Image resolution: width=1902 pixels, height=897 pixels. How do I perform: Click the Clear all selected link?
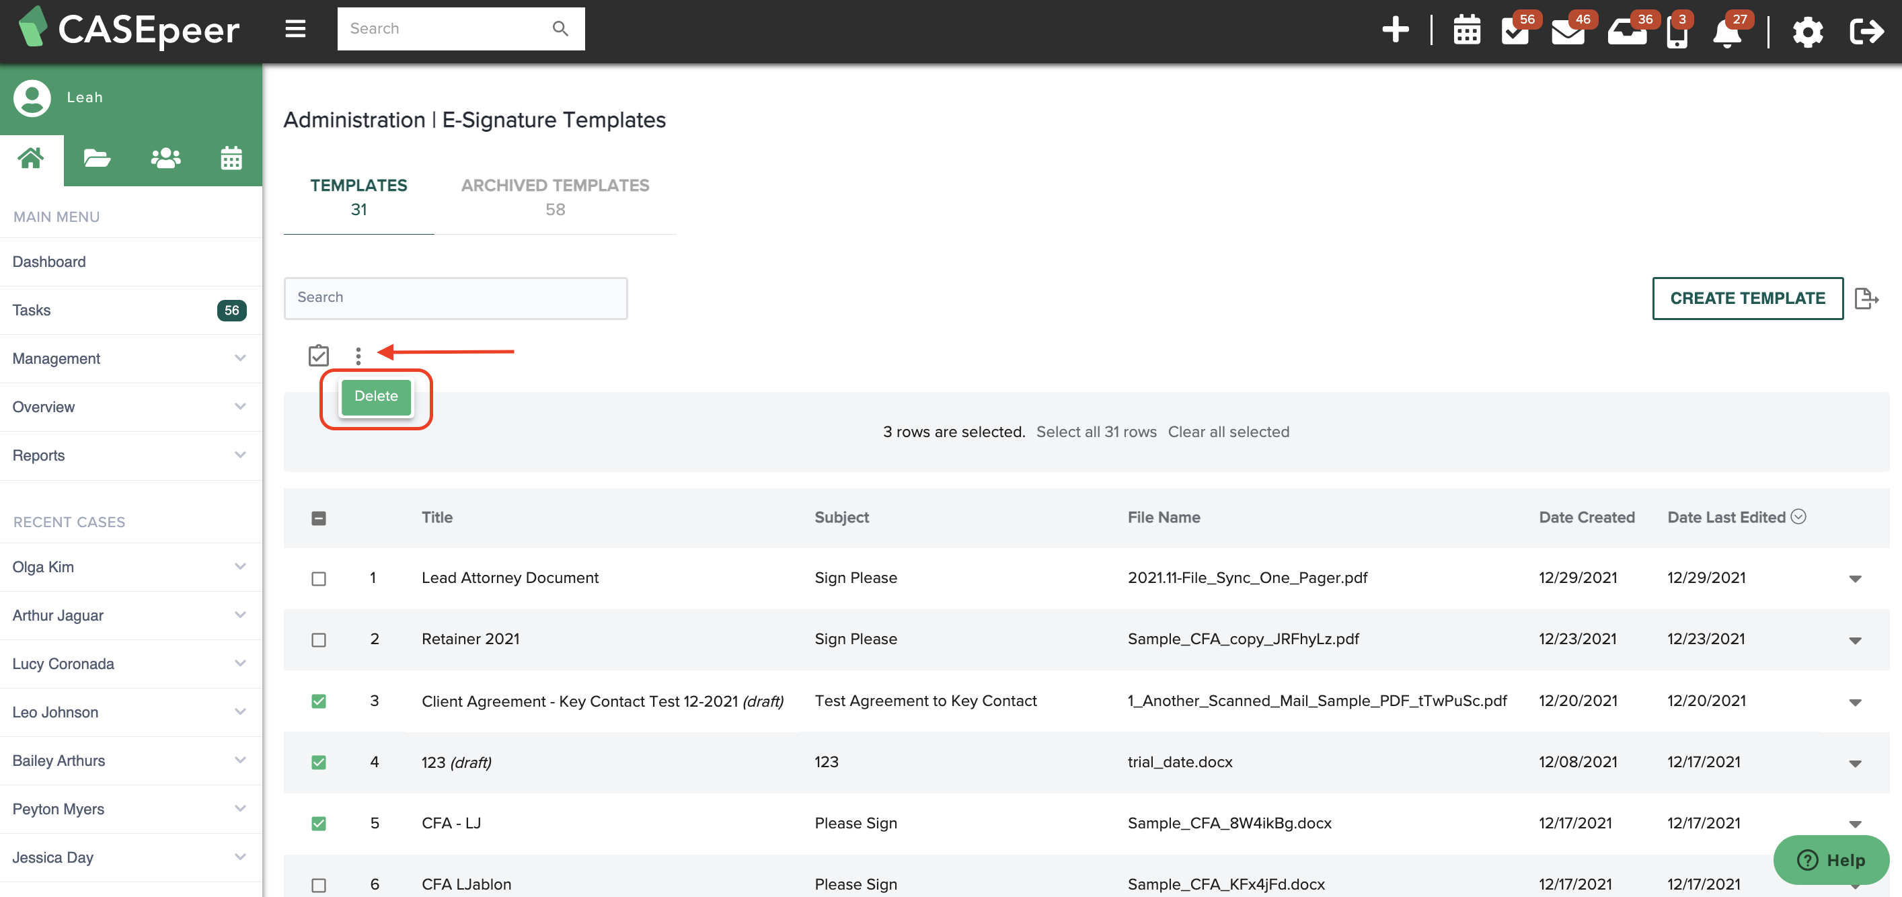pos(1228,432)
